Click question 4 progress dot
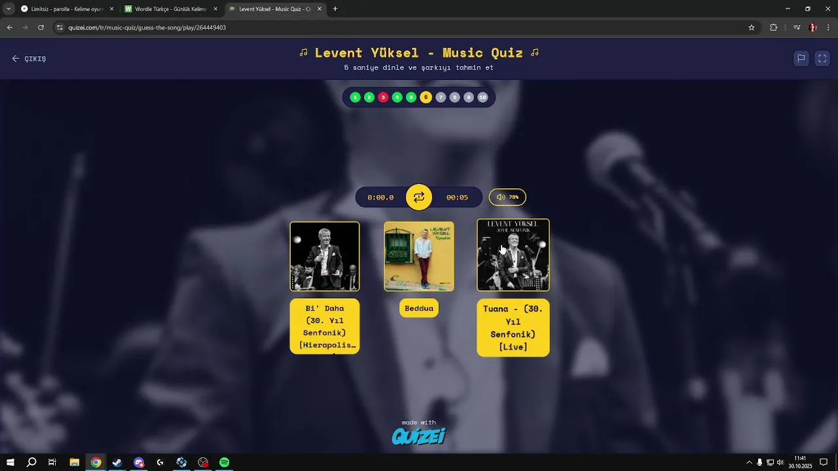Screen dimensions: 838x471 [x=397, y=97]
